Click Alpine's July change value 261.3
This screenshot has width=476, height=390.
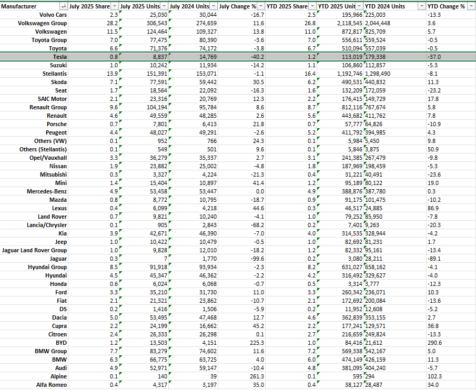tap(241, 376)
